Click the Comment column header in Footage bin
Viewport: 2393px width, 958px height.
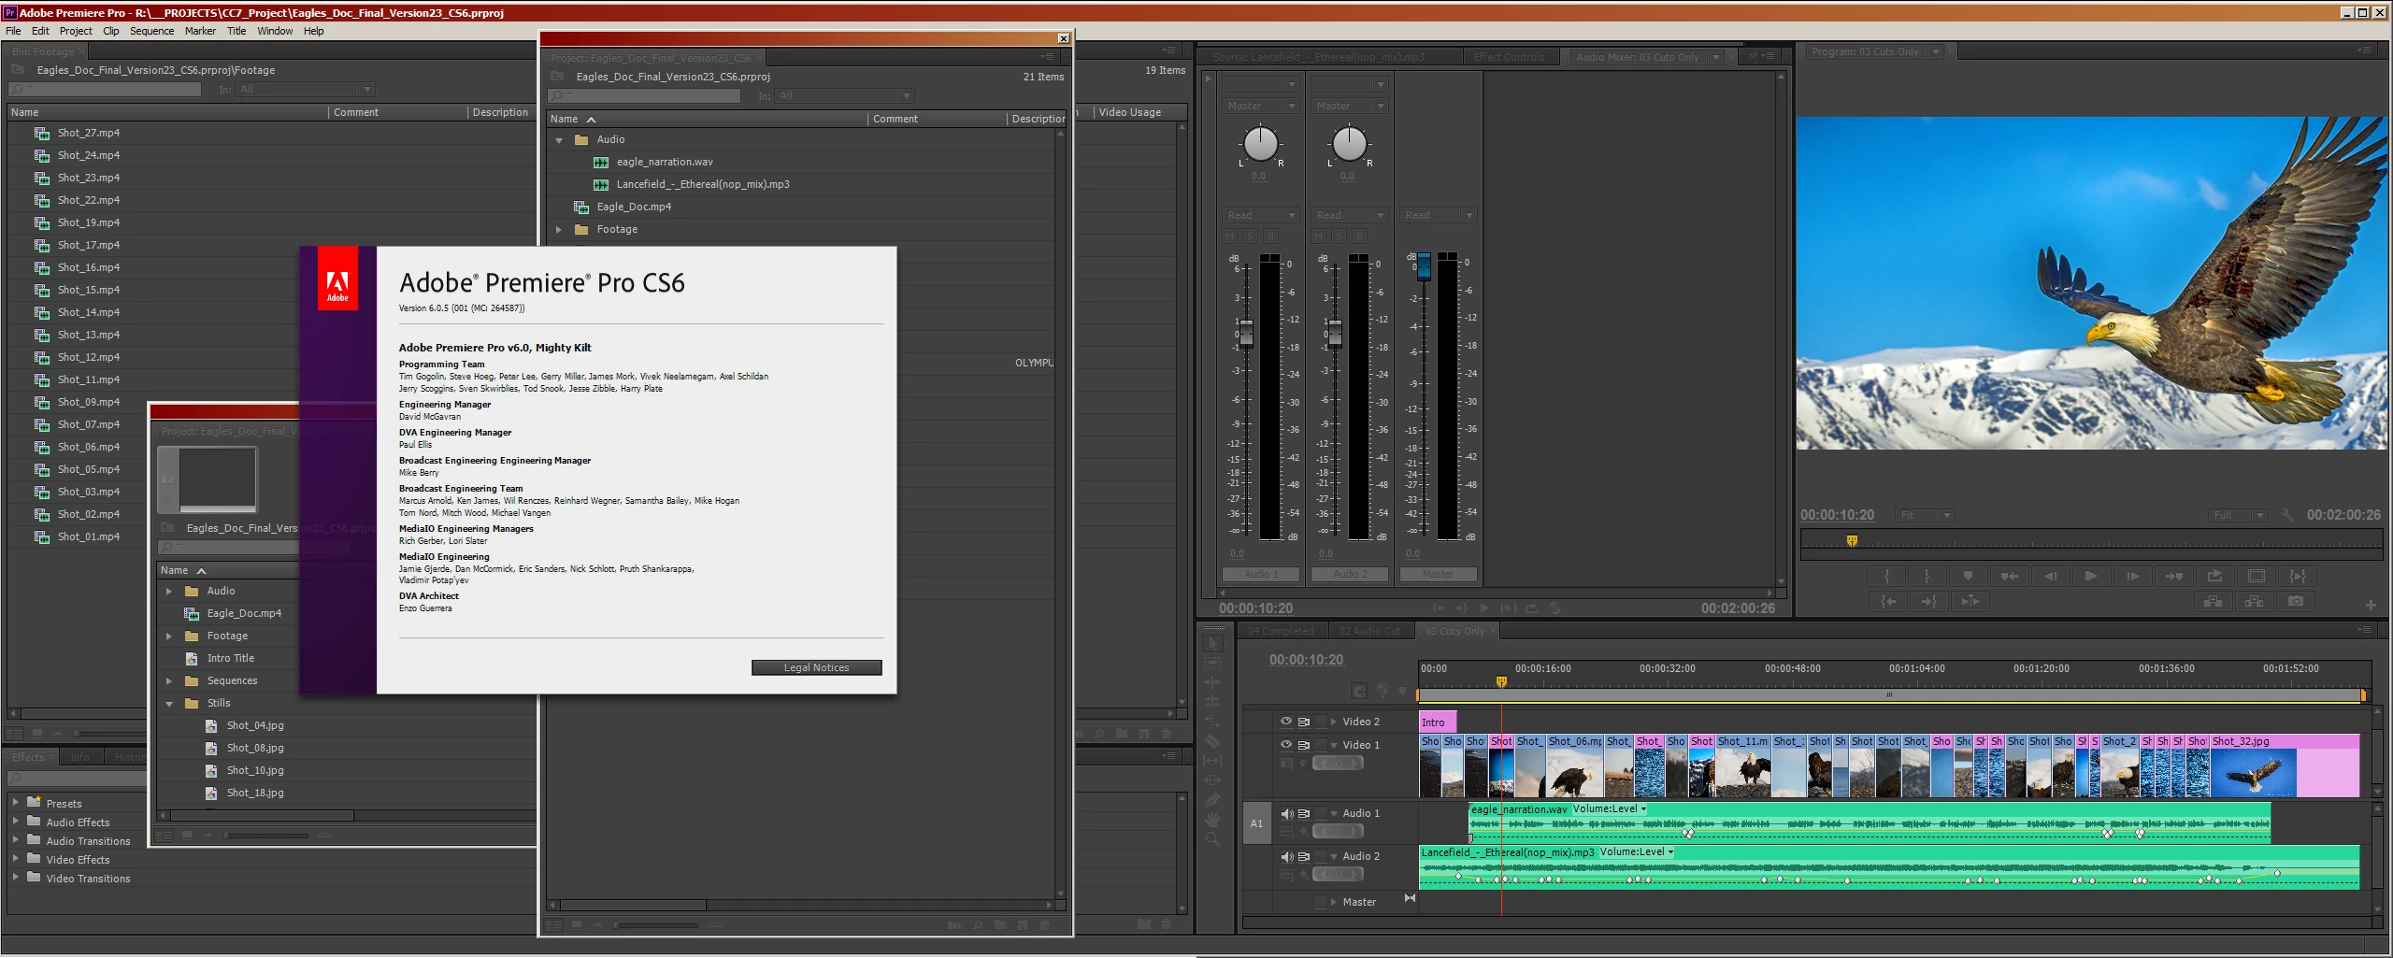398,112
